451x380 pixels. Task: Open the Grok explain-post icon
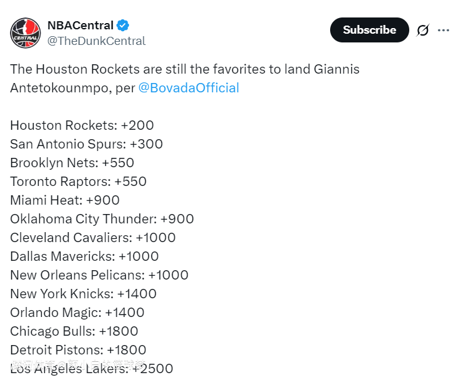(423, 30)
